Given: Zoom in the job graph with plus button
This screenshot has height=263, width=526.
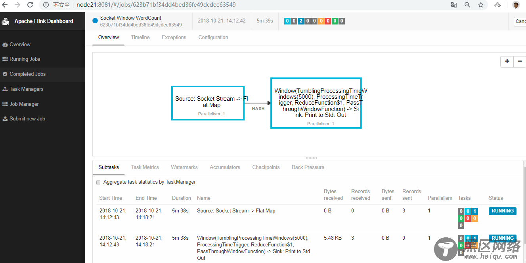Looking at the screenshot, I should 507,62.
